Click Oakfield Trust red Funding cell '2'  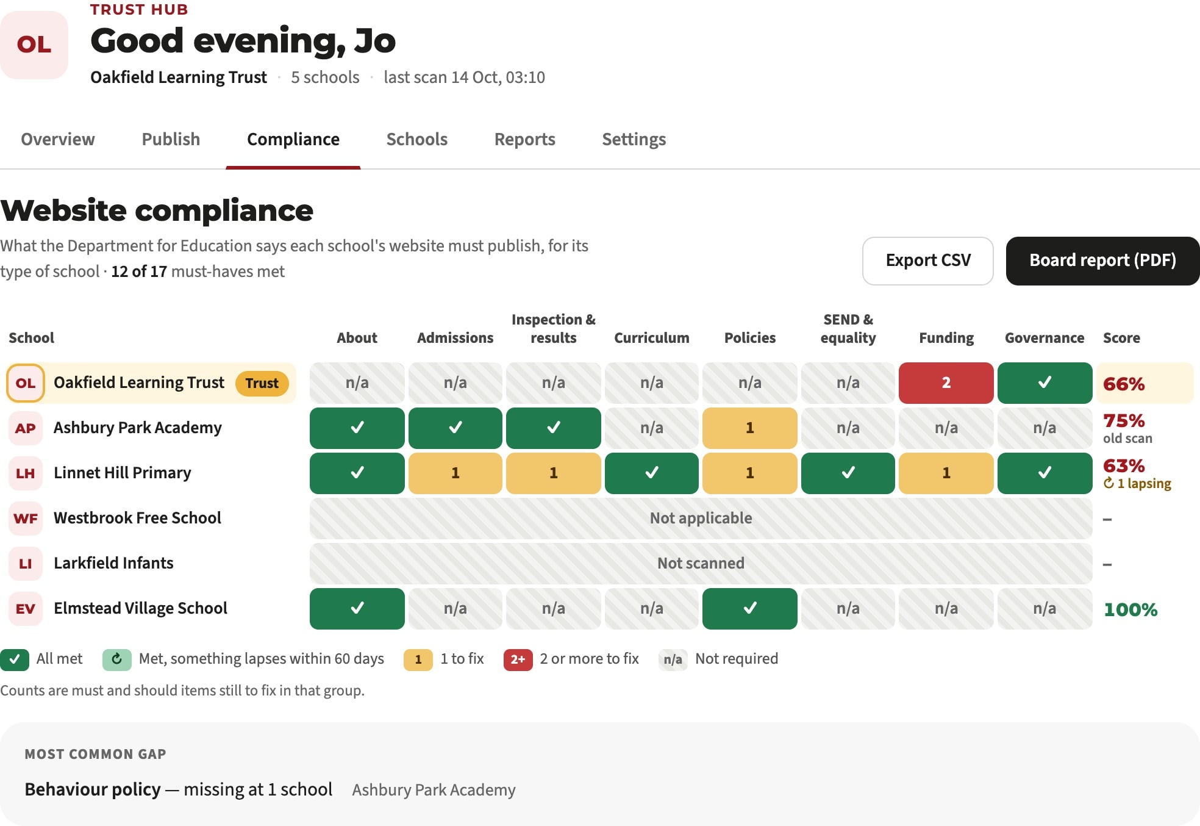tap(946, 383)
